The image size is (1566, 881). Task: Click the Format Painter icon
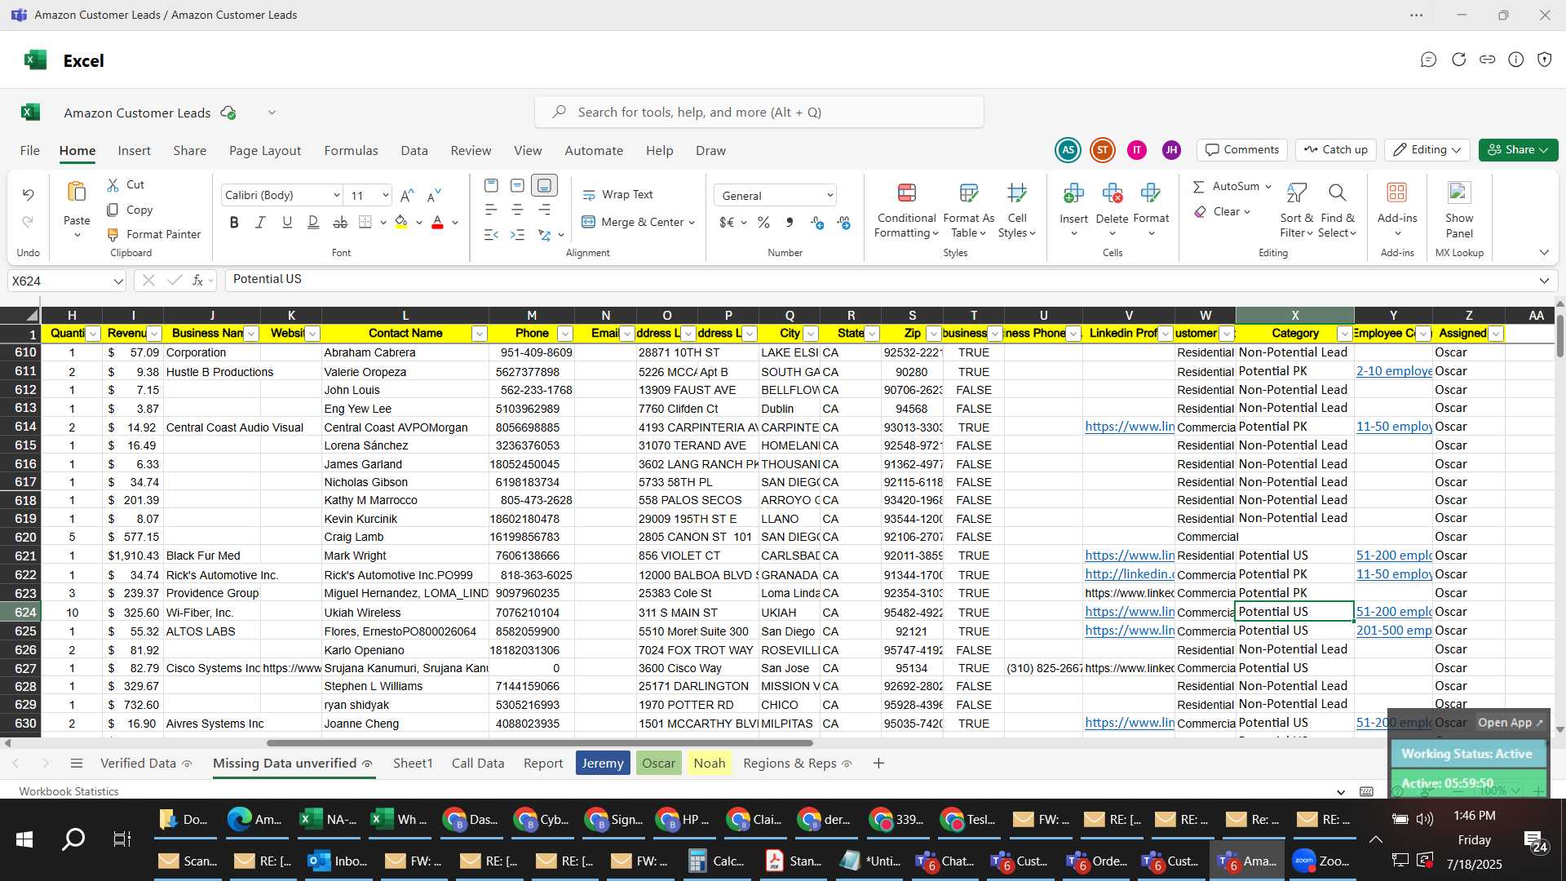(113, 234)
